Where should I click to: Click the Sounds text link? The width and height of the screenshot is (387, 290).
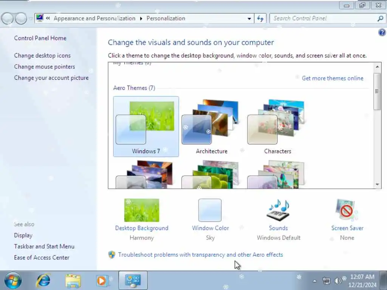point(278,228)
